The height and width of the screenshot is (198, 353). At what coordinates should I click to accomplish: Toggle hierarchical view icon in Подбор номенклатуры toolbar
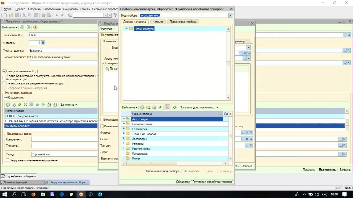[167, 108]
